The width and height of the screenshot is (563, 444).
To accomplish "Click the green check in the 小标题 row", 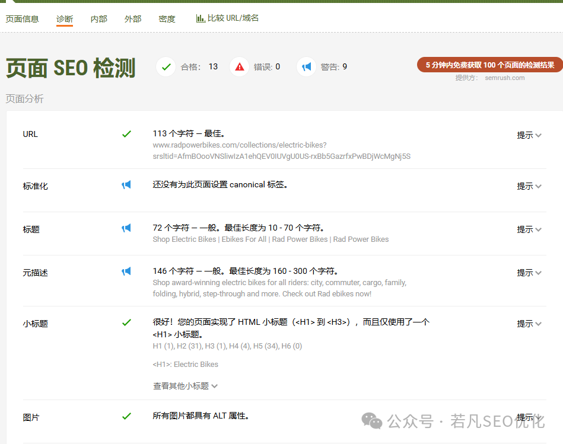I will (126, 322).
